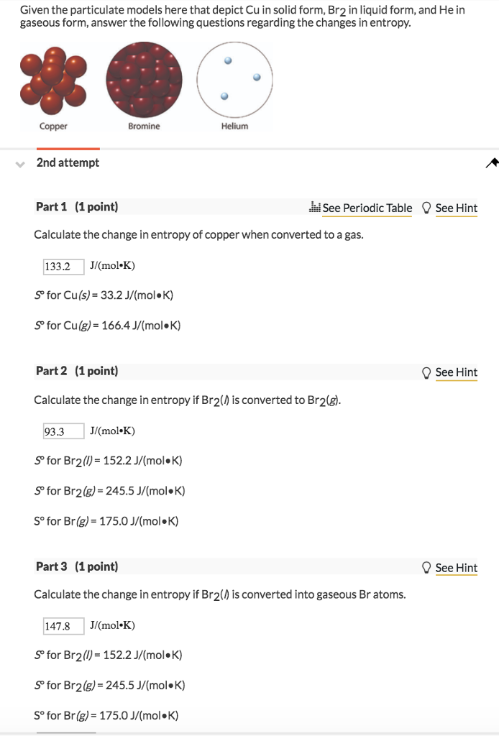This screenshot has width=499, height=736.
Task: Click the lightbulb hint icon in Part 2
Action: (x=426, y=372)
